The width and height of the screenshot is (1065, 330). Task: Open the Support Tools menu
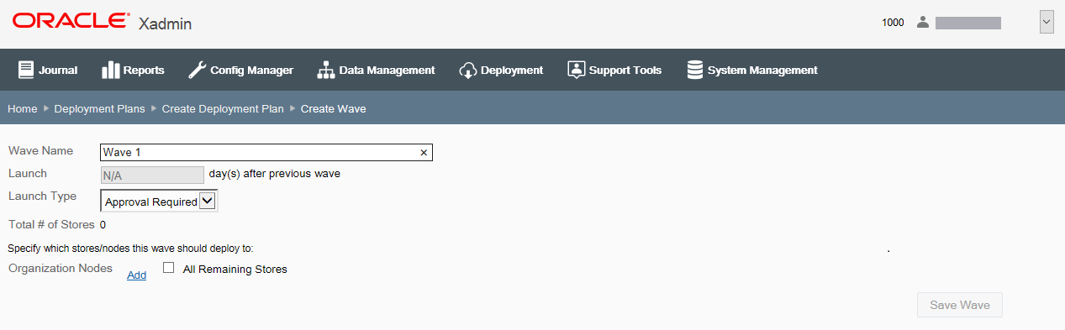[x=614, y=70]
